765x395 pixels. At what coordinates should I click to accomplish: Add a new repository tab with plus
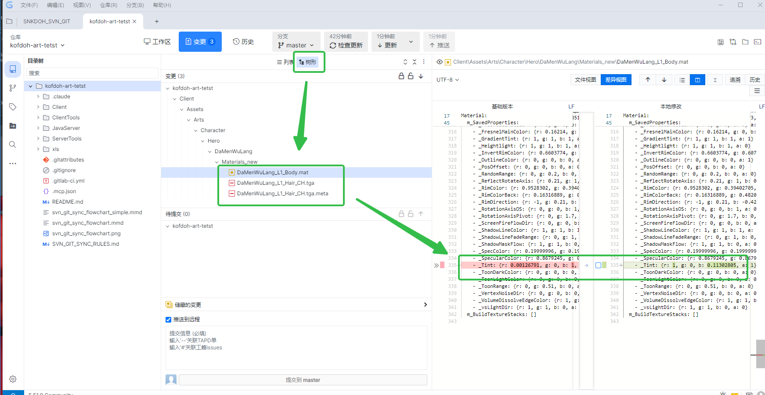157,21
